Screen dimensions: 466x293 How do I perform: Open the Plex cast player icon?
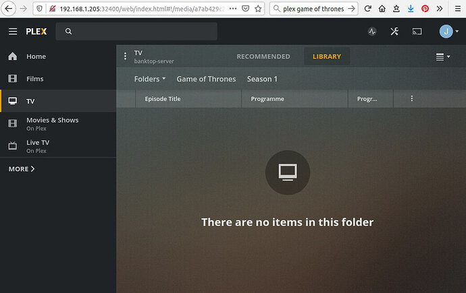click(417, 32)
